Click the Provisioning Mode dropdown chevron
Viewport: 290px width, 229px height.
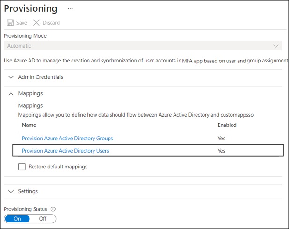click(x=275, y=46)
